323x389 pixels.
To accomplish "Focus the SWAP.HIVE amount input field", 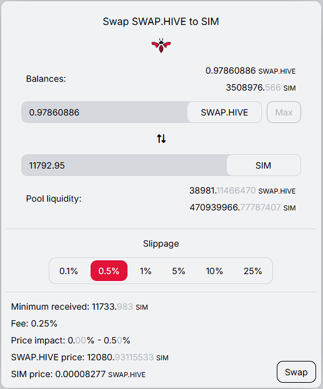I will pyautogui.click(x=104, y=112).
